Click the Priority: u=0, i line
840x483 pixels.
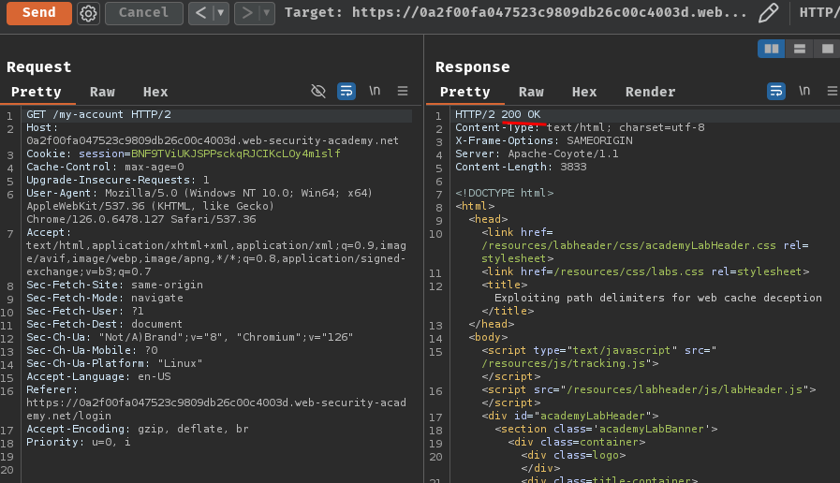click(x=79, y=443)
